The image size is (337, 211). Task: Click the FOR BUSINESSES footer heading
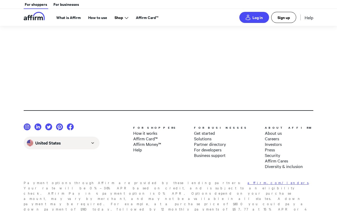click(220, 128)
